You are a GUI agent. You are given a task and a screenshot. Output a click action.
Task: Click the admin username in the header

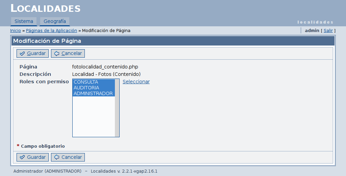coord(312,31)
